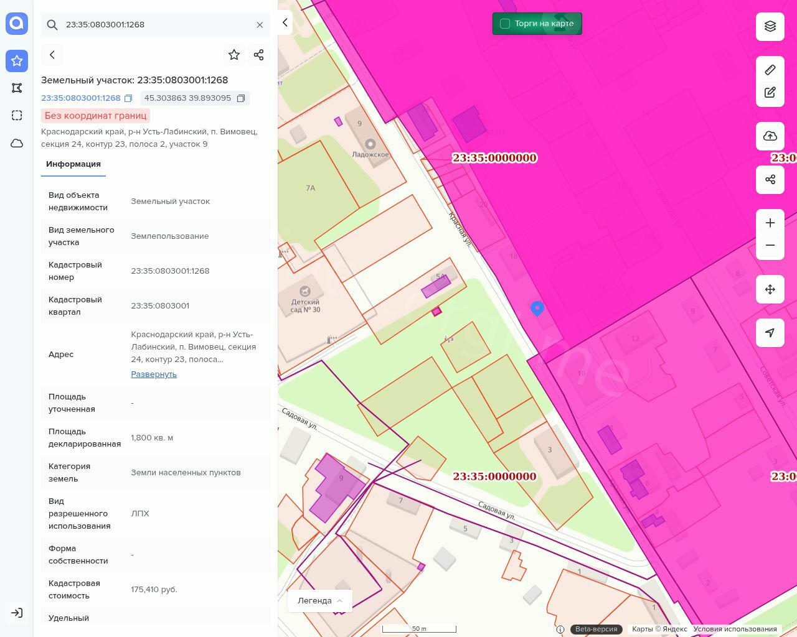This screenshot has height=637, width=797.
Task: Click the cloud upload icon
Action: click(x=770, y=136)
